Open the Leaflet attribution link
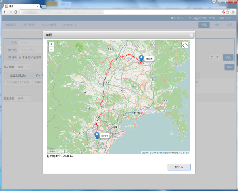The width and height of the screenshot is (238, 191). pos(145,152)
